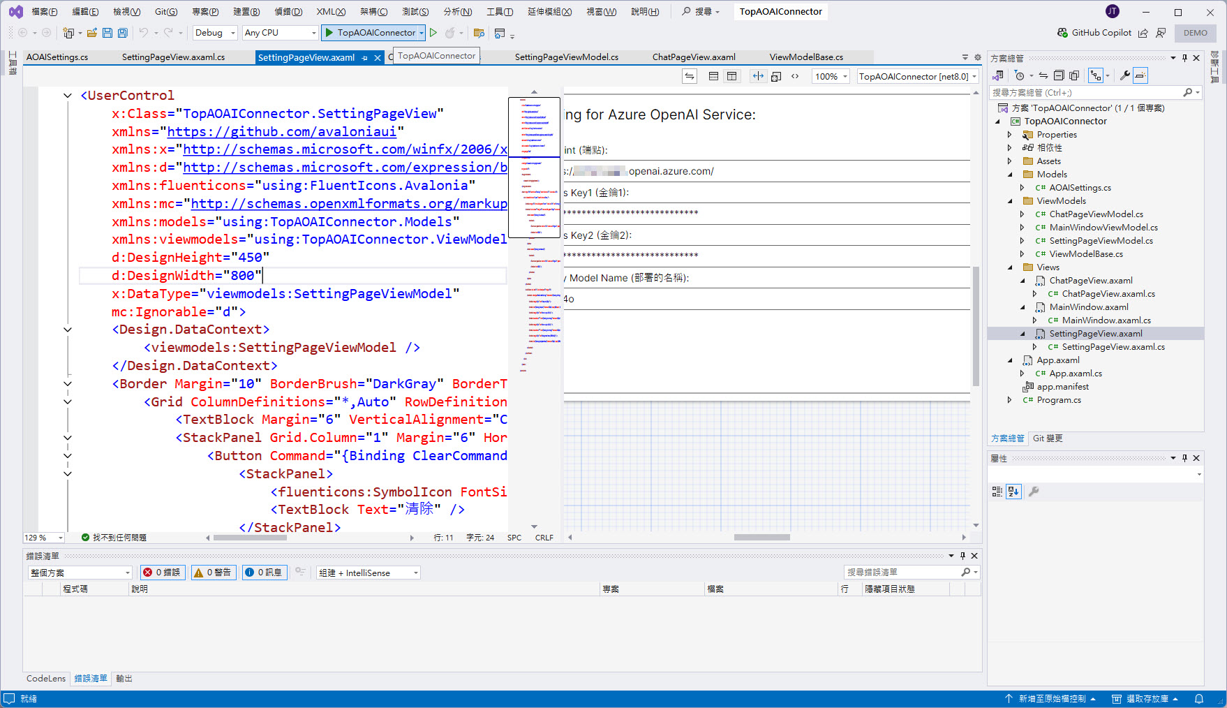Click Sync with Active Document in Solution Explorer
This screenshot has height=708, width=1227.
click(x=1043, y=75)
